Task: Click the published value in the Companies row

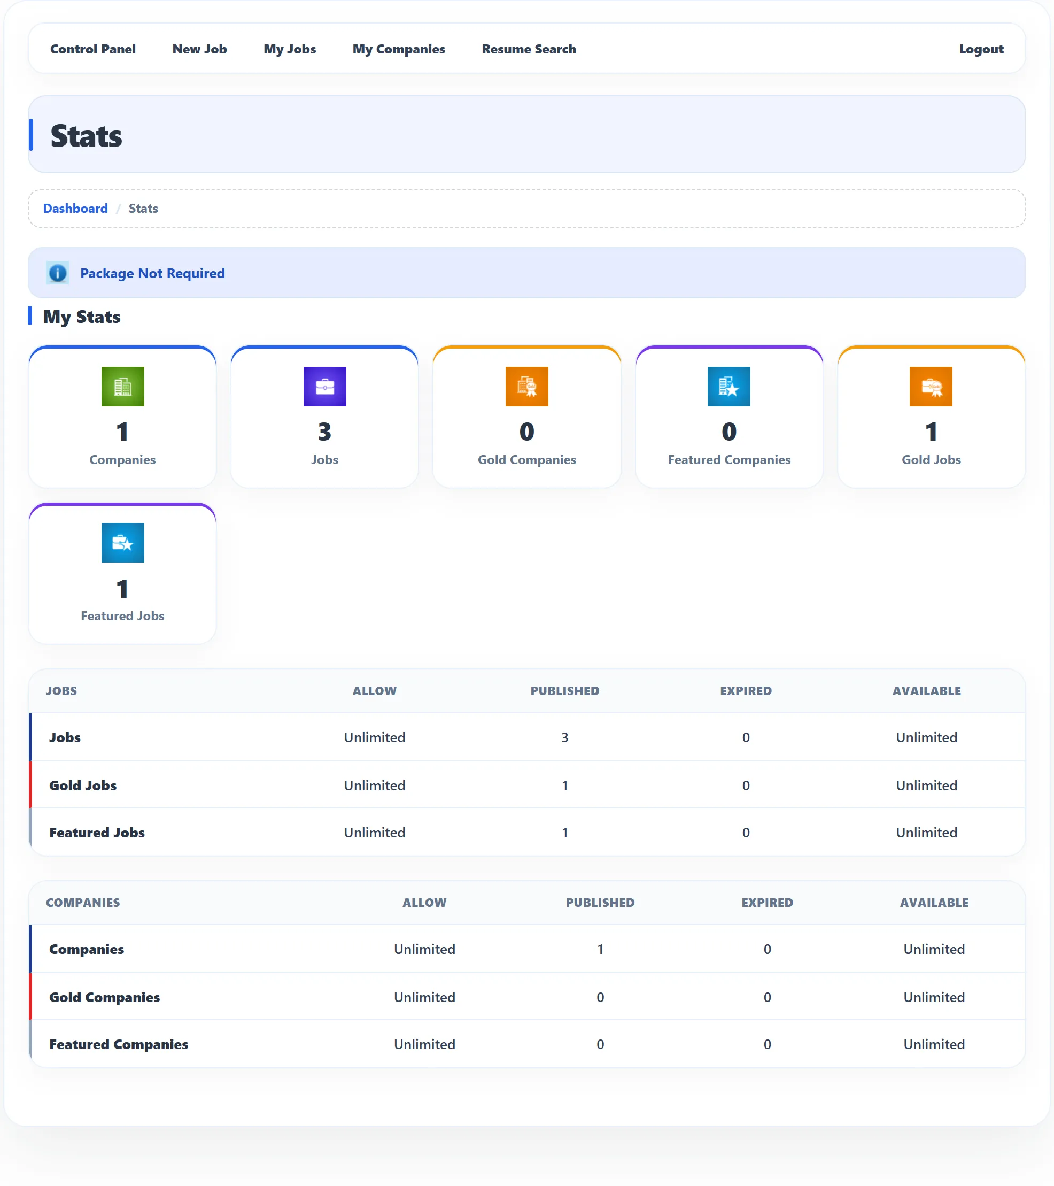Action: point(600,949)
